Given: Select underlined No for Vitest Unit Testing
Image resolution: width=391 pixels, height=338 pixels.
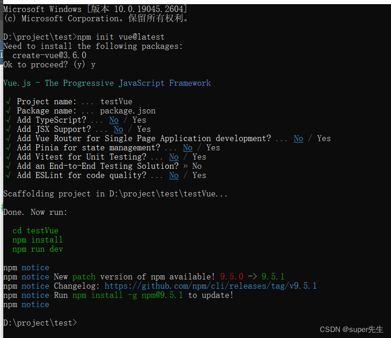Looking at the screenshot, I should (174, 157).
